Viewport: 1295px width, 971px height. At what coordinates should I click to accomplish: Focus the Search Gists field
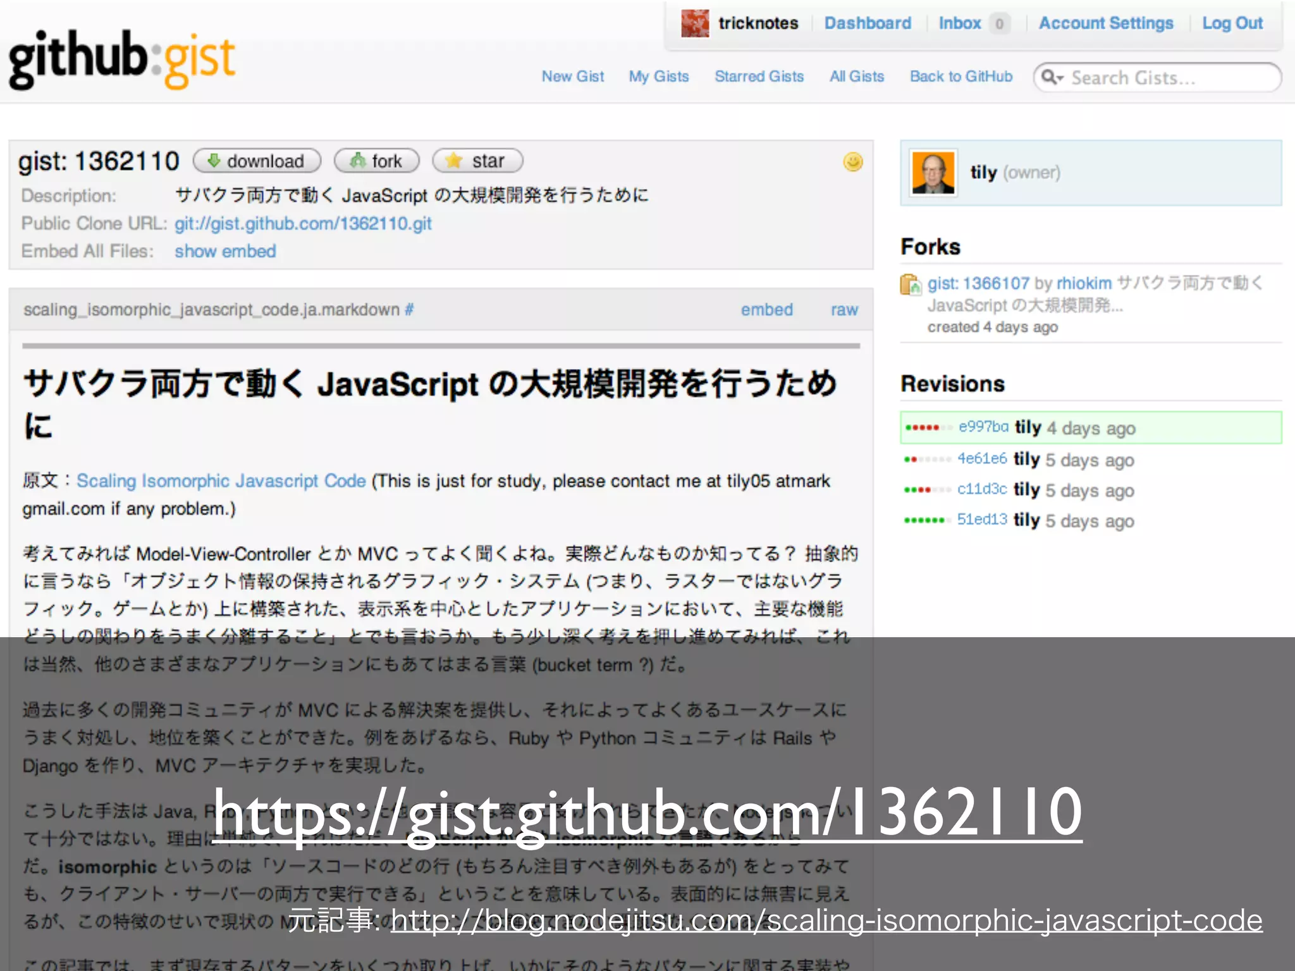[1158, 77]
